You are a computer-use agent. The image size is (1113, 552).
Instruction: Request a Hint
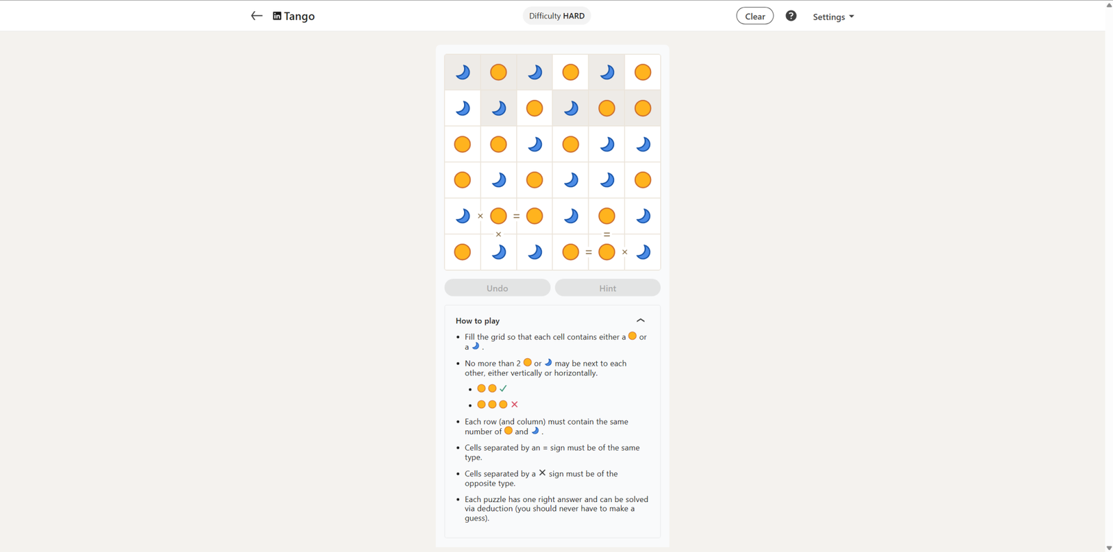[607, 288]
